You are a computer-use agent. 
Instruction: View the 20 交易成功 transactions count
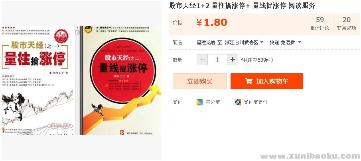pyautogui.click(x=347, y=23)
